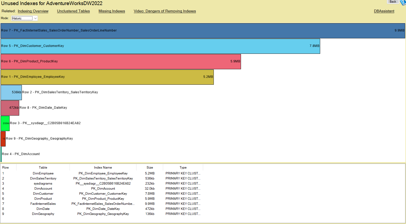Viewport: 406px width, 224px height.
Task: Click the 9.9MB size cell in table
Action: click(x=150, y=204)
